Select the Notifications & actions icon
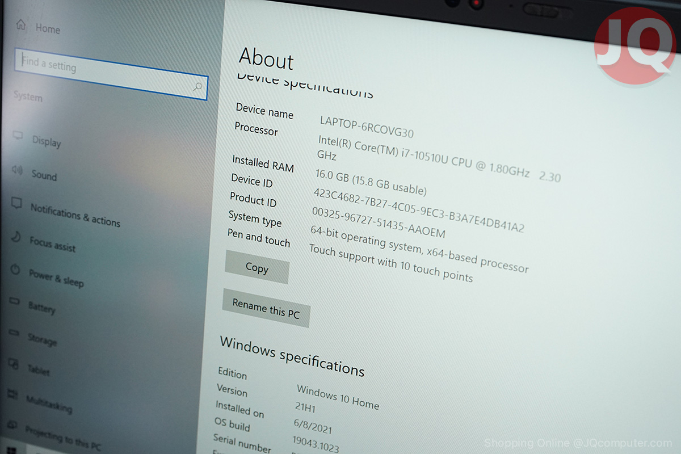This screenshot has height=454, width=681. click(x=16, y=203)
